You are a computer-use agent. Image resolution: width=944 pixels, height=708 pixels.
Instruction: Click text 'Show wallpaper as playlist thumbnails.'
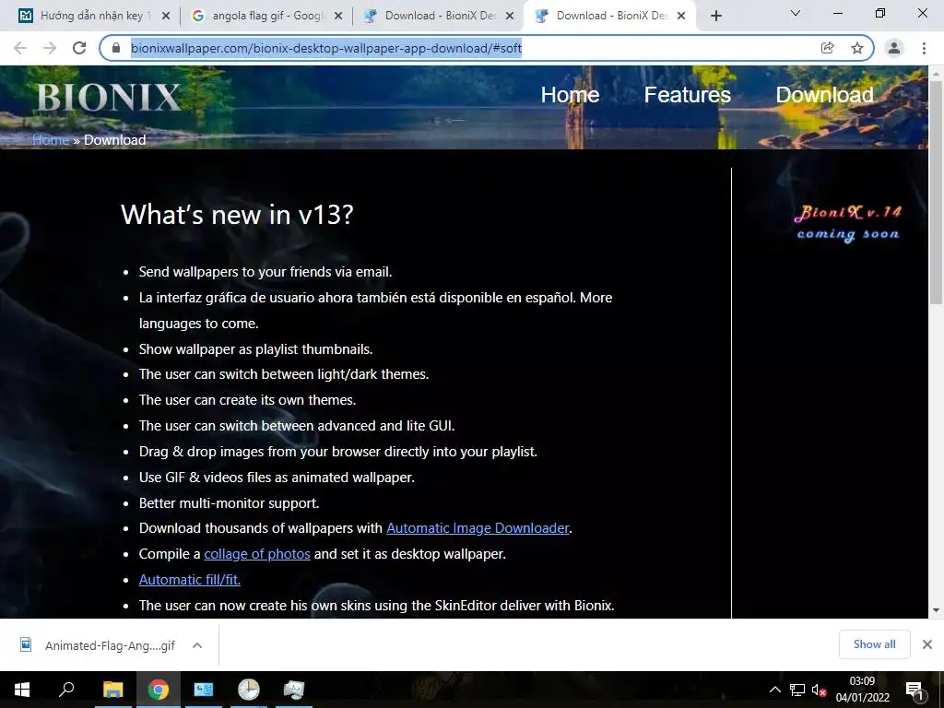(x=256, y=349)
